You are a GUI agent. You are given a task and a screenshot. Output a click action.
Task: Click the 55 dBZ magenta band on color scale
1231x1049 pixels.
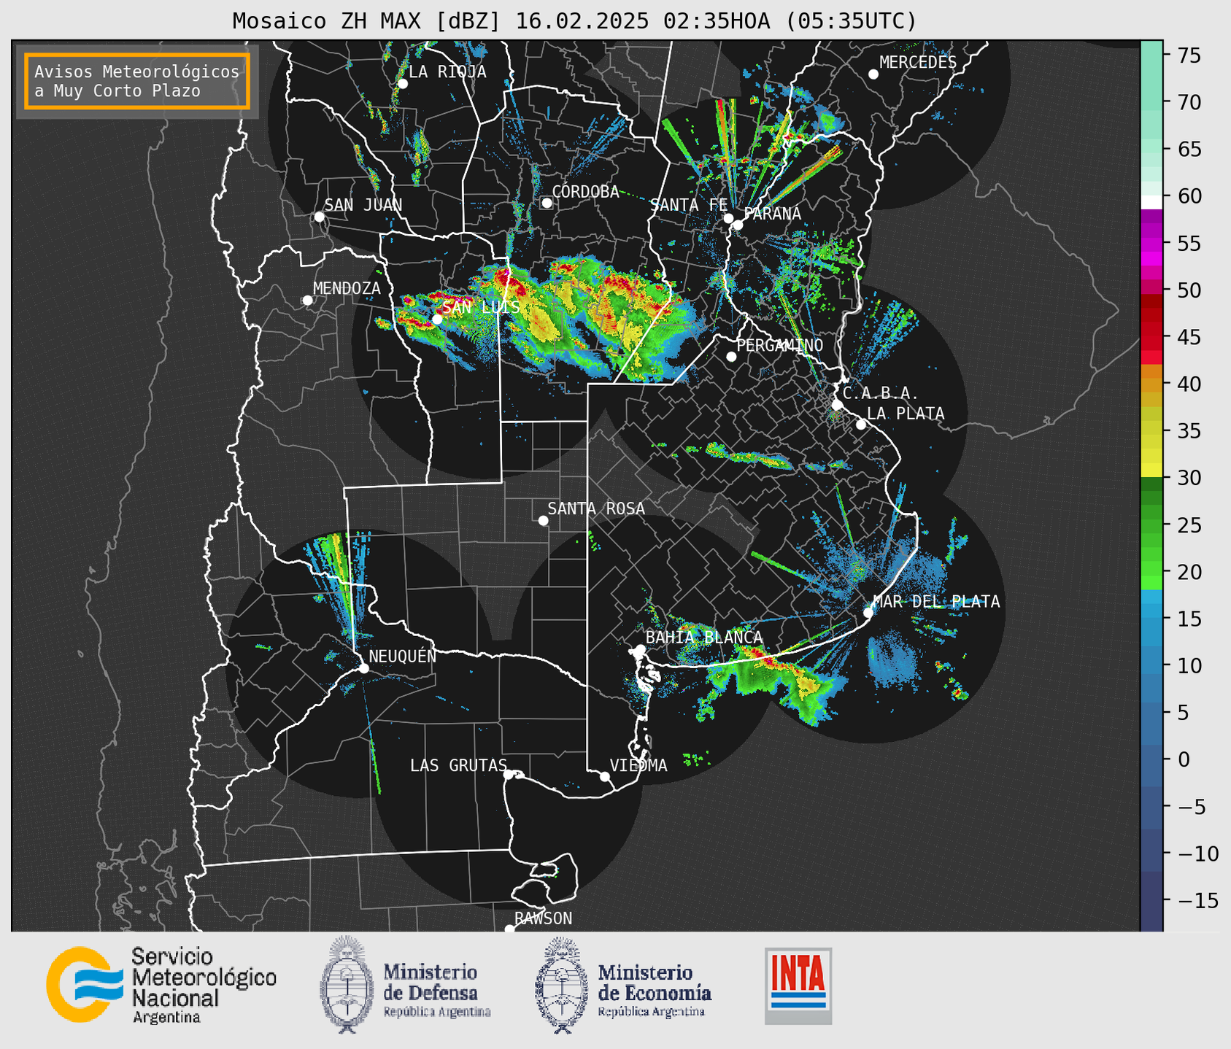[1151, 244]
